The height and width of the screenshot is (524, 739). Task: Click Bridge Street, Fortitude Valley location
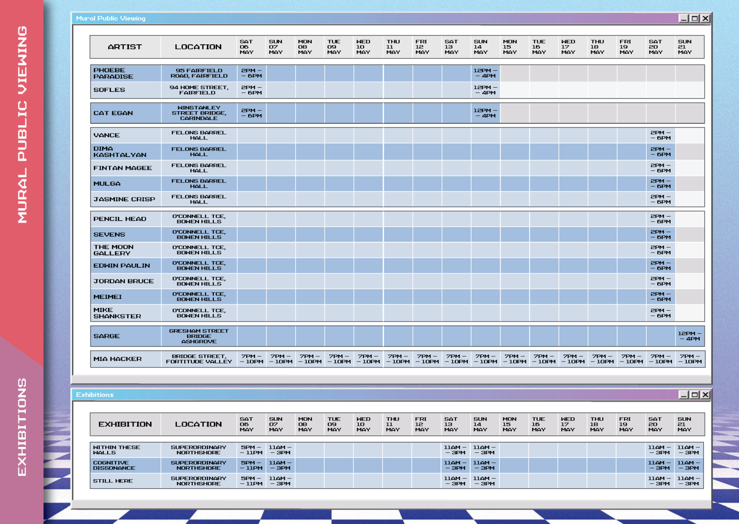pyautogui.click(x=199, y=359)
